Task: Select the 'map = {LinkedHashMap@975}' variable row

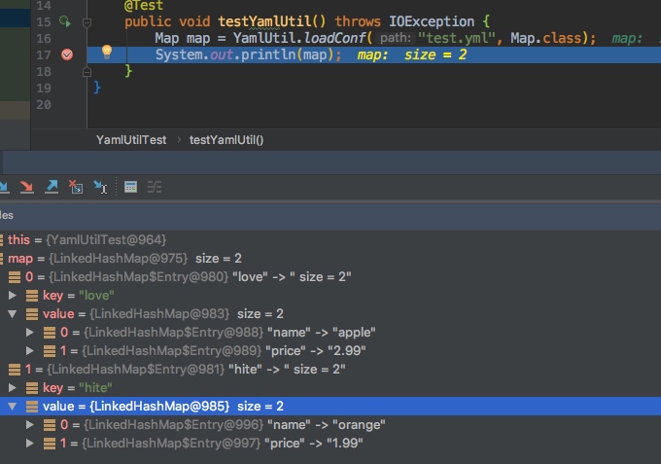Action: coord(330,258)
